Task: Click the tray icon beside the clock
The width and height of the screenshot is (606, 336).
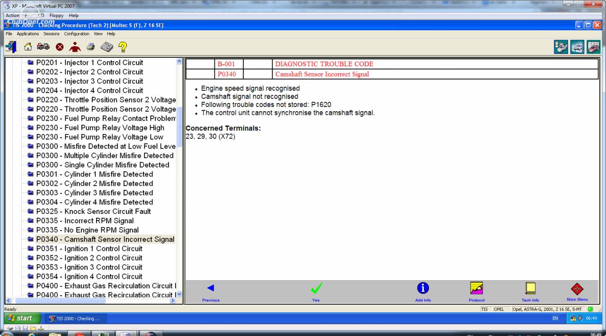Action: tap(580, 318)
